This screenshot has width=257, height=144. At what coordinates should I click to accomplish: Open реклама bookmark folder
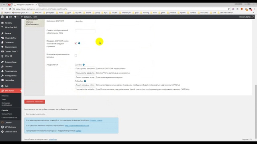pos(171,12)
